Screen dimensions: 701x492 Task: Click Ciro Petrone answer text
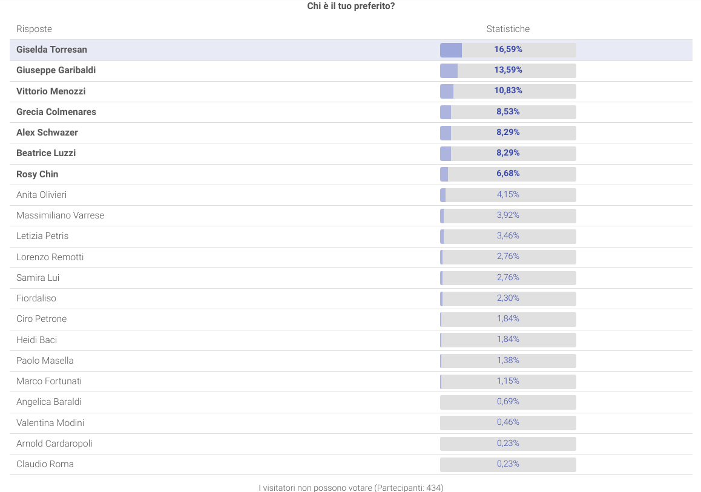click(42, 319)
